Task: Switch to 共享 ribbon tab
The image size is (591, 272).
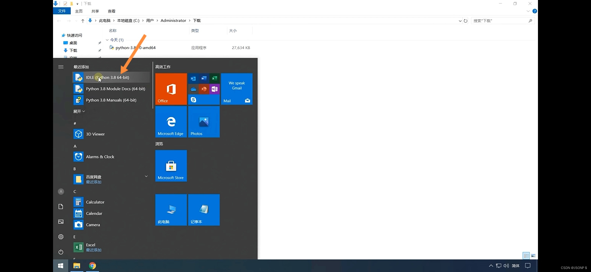Action: (x=95, y=11)
